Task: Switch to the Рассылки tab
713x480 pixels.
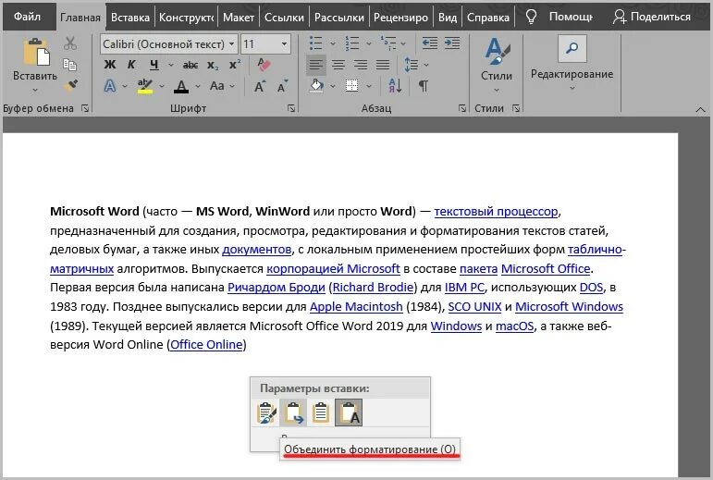Action: point(339,18)
